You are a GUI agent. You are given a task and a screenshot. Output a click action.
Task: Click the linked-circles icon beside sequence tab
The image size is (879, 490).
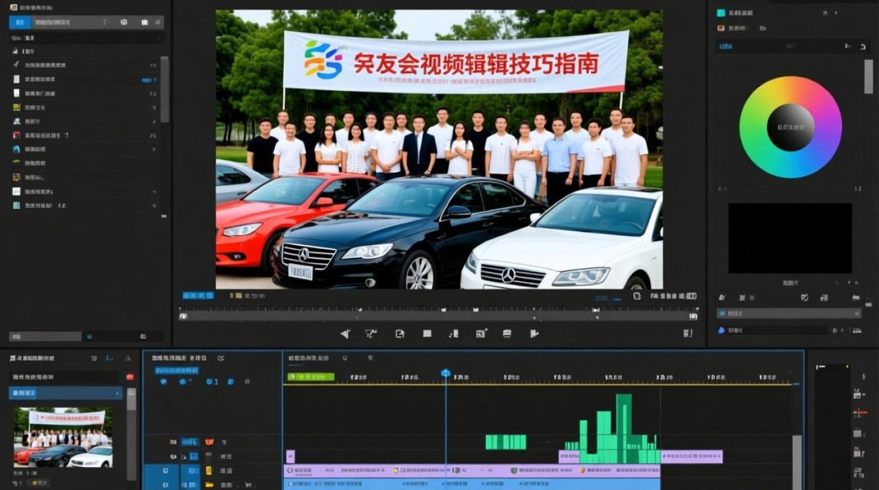(221, 358)
